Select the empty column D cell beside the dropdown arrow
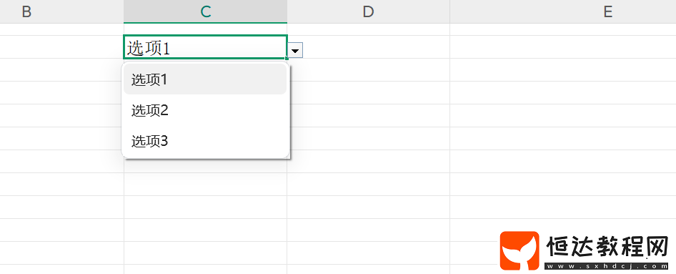 coord(377,47)
